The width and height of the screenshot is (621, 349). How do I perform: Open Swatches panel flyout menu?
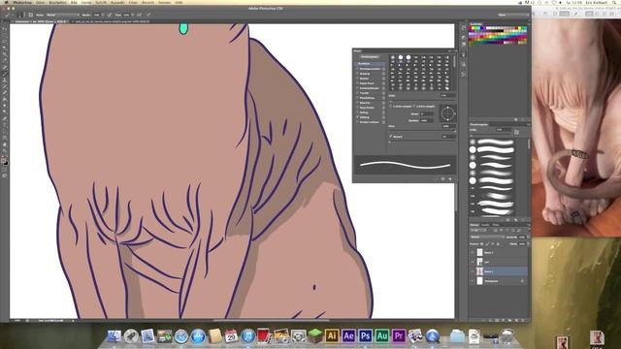(x=528, y=24)
